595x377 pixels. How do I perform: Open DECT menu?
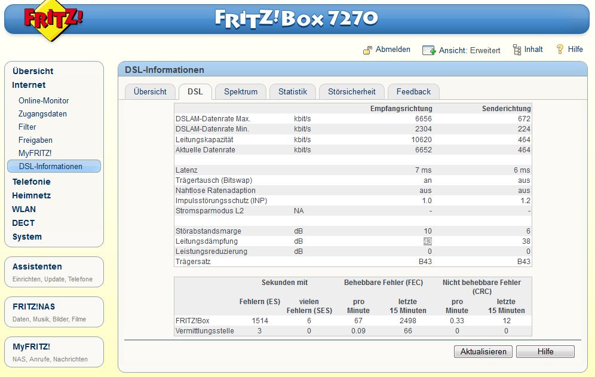click(x=23, y=223)
